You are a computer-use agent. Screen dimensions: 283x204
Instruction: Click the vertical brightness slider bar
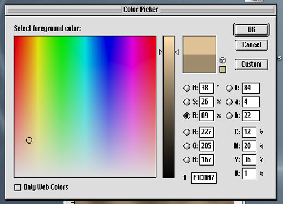(169, 107)
